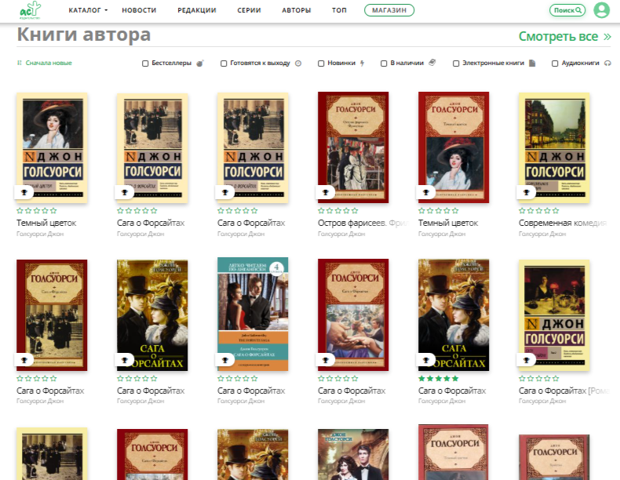This screenshot has height=480, width=620.
Task: Expand the Каталог dropdown menu
Action: 88,10
